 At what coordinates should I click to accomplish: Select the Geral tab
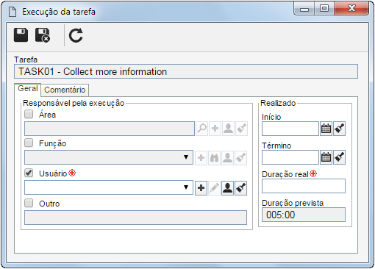click(28, 88)
